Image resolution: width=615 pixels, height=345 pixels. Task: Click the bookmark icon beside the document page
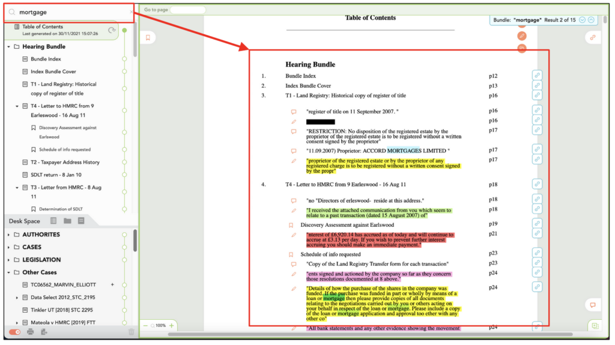tap(148, 38)
